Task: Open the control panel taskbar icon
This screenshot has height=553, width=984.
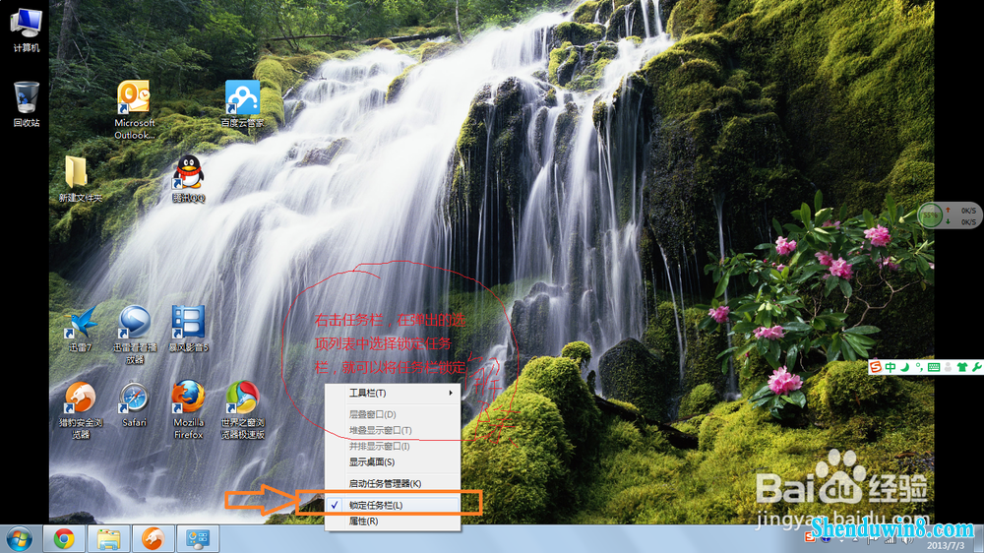Action: [x=198, y=538]
